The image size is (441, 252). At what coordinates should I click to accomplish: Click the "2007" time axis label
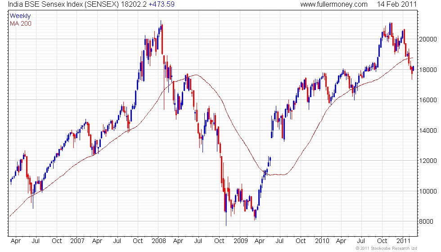[x=77, y=241]
